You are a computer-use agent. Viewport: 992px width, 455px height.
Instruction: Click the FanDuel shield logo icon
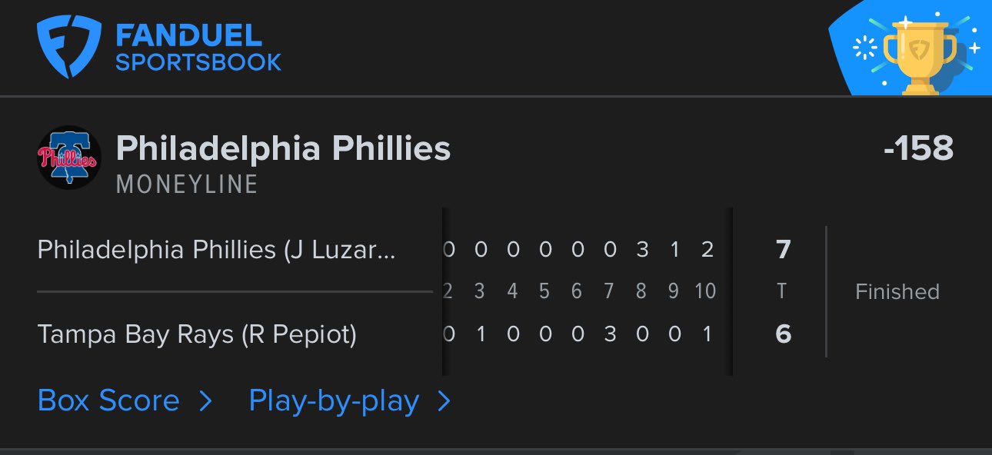[x=69, y=48]
